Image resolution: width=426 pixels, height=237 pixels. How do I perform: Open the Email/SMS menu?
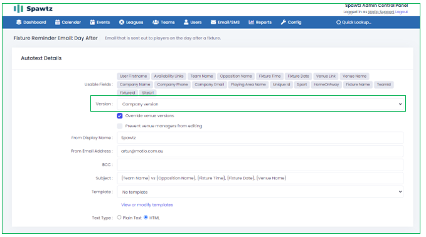coord(225,23)
